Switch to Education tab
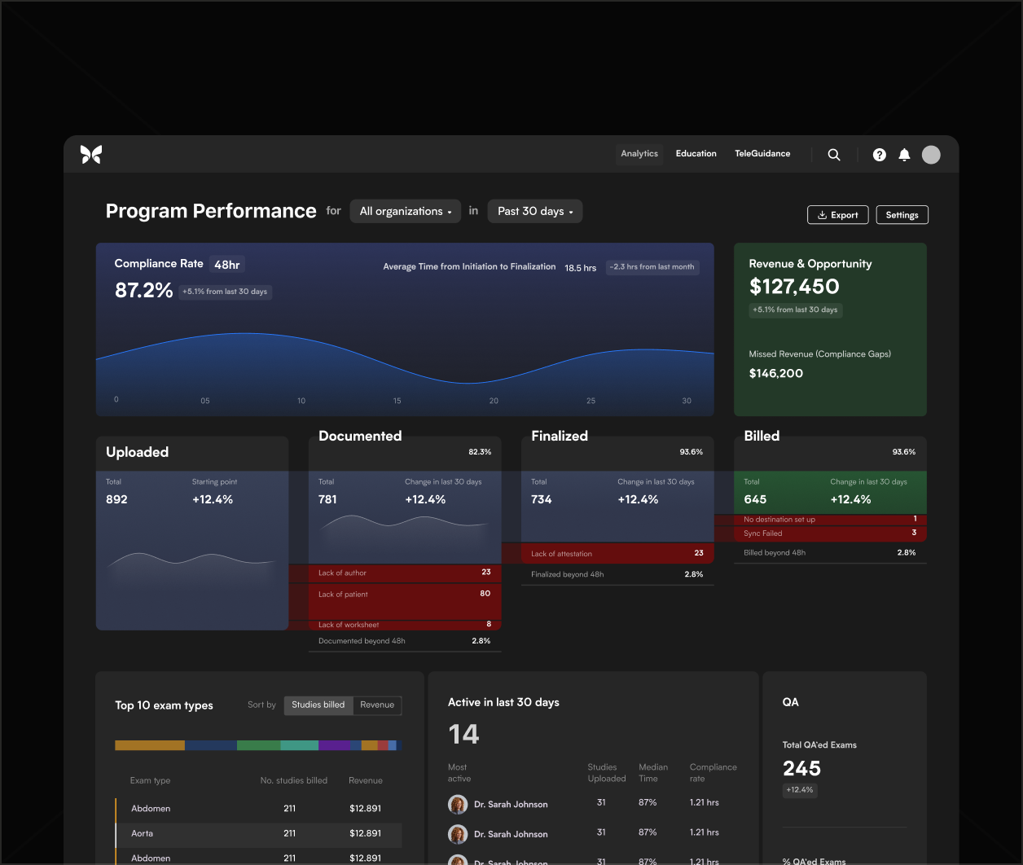 [x=696, y=154]
